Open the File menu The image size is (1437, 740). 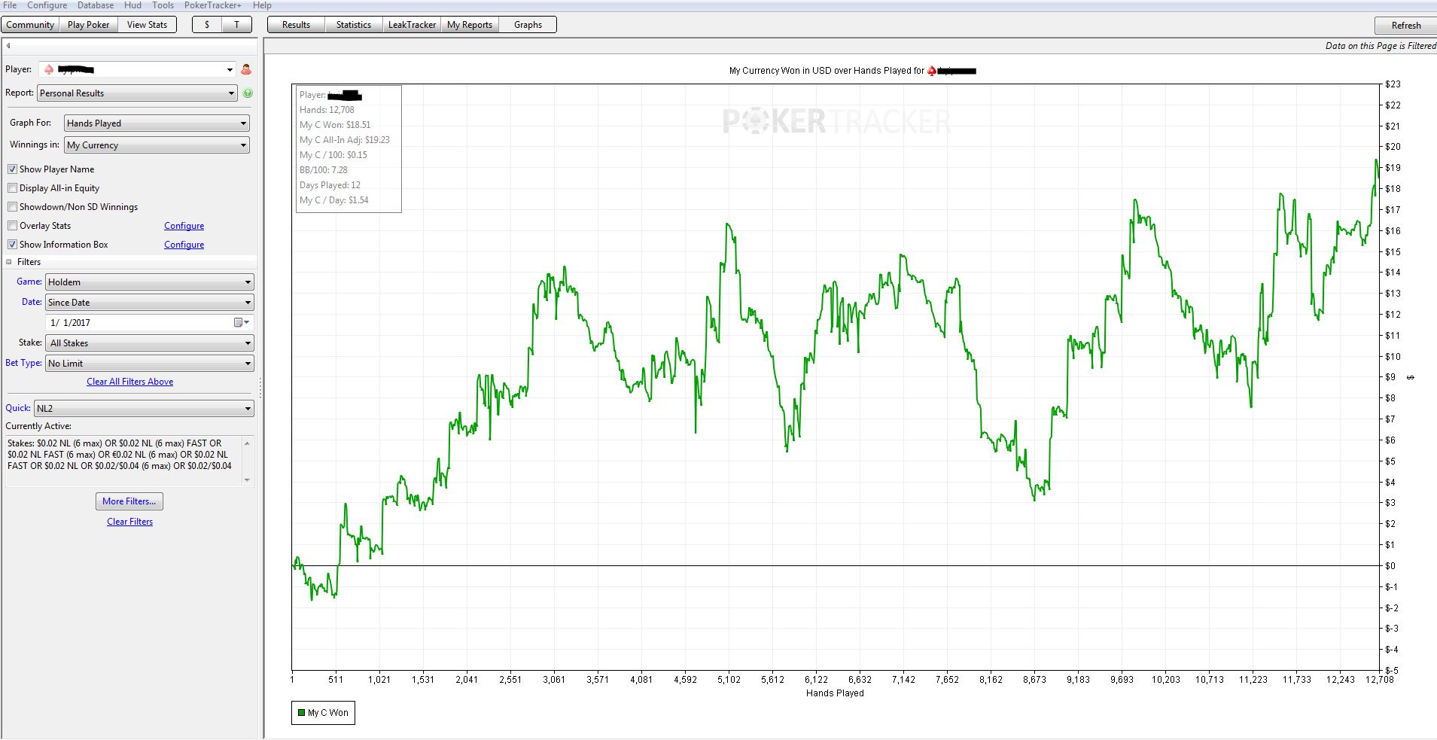click(10, 5)
